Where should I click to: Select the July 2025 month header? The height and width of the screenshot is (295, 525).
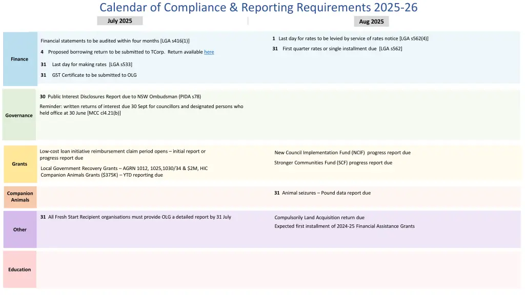click(x=119, y=21)
